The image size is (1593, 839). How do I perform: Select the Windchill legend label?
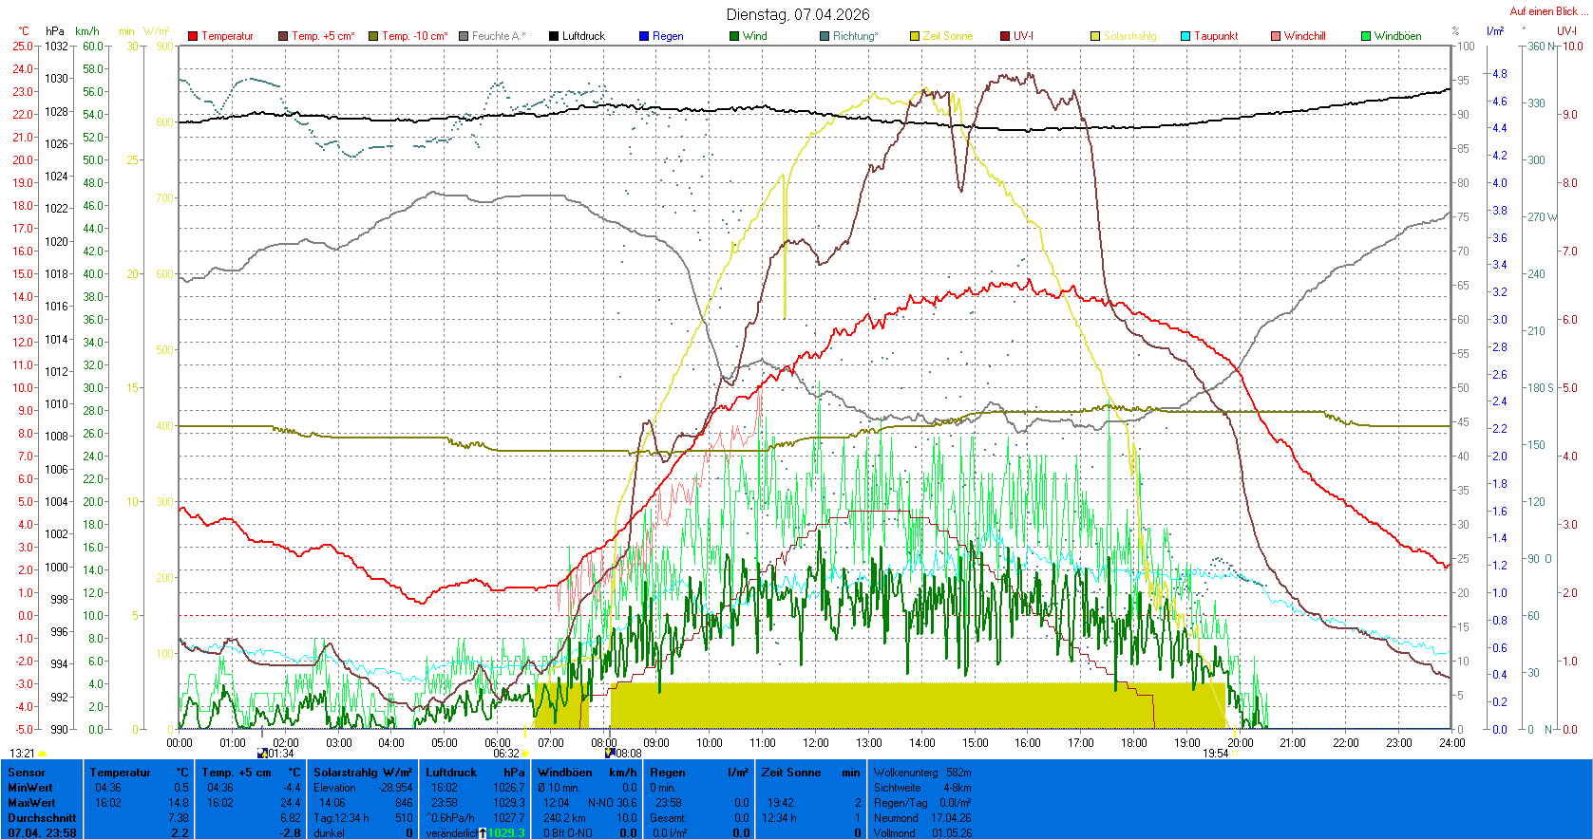click(1304, 36)
